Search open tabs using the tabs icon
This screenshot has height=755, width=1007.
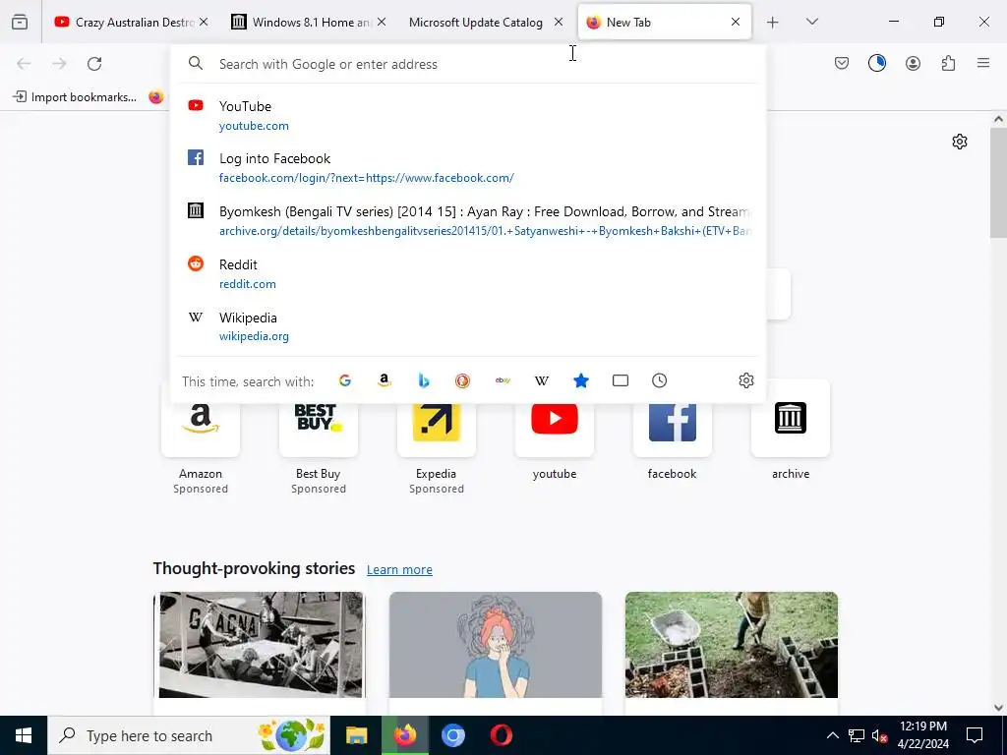pos(621,380)
